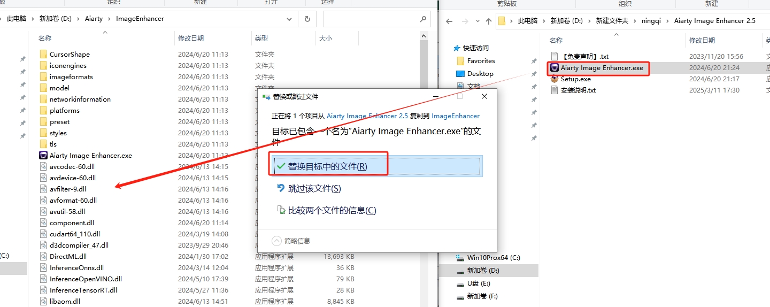Expand chevron after Aiarty in left address bar
The image size is (770, 307).
[x=109, y=19]
